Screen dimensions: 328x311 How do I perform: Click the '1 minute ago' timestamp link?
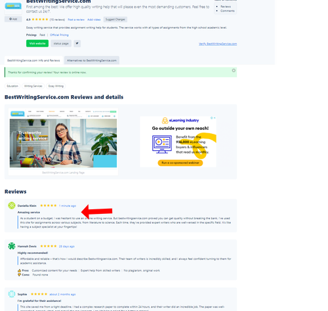[x=68, y=206]
